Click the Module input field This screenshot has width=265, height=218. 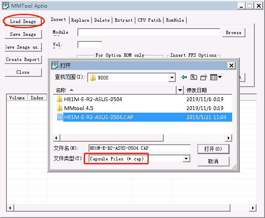(149, 32)
